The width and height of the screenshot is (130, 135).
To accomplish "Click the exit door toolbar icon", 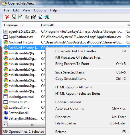I will point(47,17).
